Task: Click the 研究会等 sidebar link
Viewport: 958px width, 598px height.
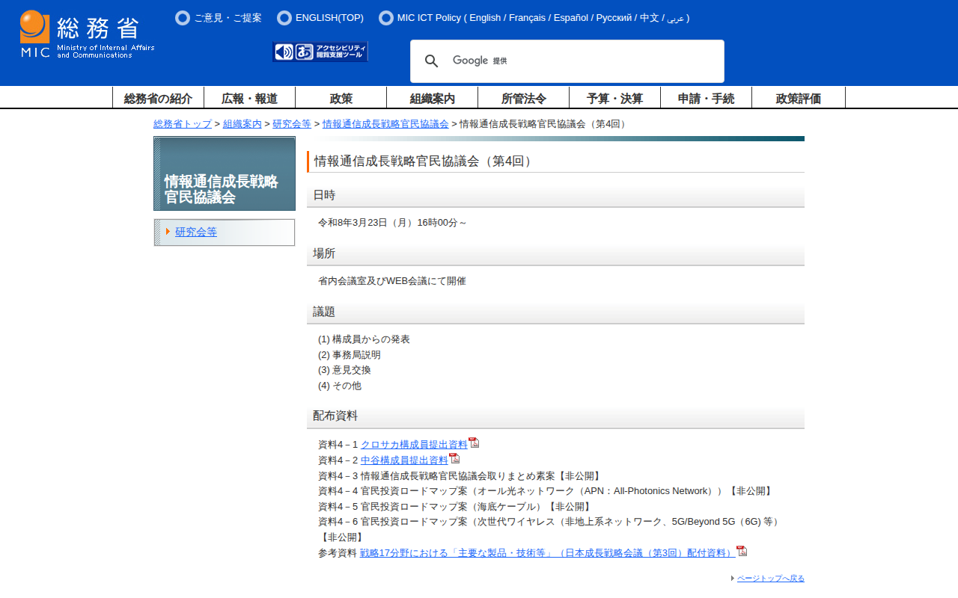Action: coord(196,232)
